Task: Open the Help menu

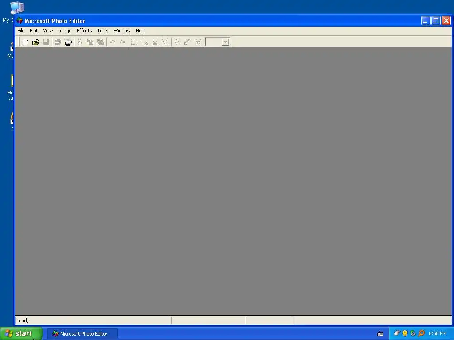Action: (141, 31)
